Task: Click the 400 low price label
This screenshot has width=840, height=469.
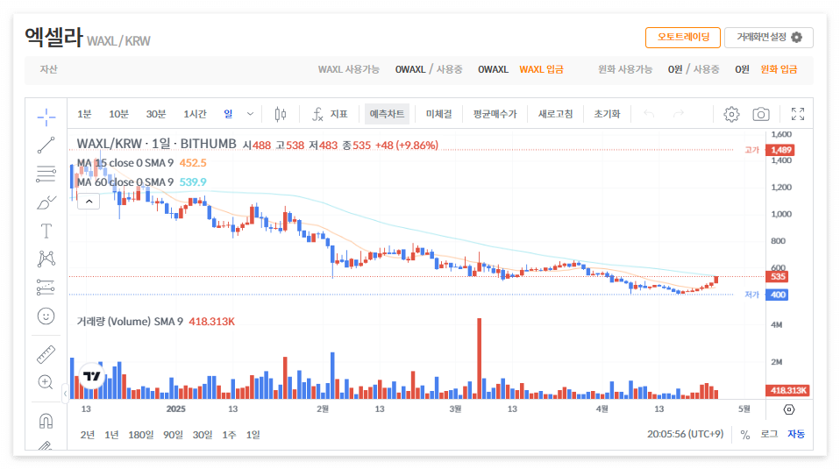Action: click(778, 295)
